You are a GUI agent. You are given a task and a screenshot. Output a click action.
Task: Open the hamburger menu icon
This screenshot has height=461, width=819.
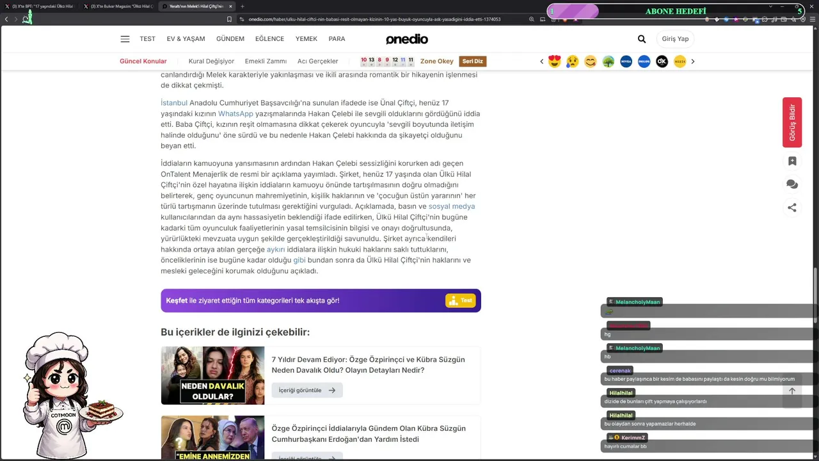point(125,39)
